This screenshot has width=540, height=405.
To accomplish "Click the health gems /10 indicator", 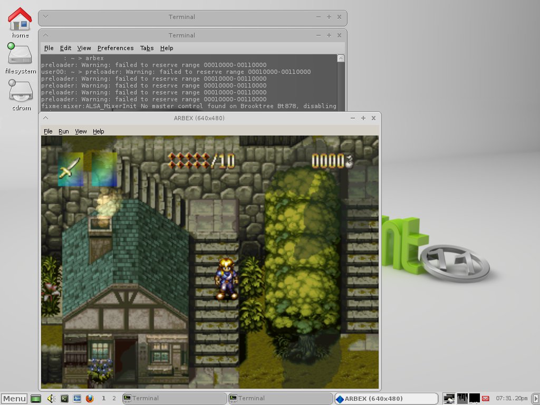I will (201, 161).
